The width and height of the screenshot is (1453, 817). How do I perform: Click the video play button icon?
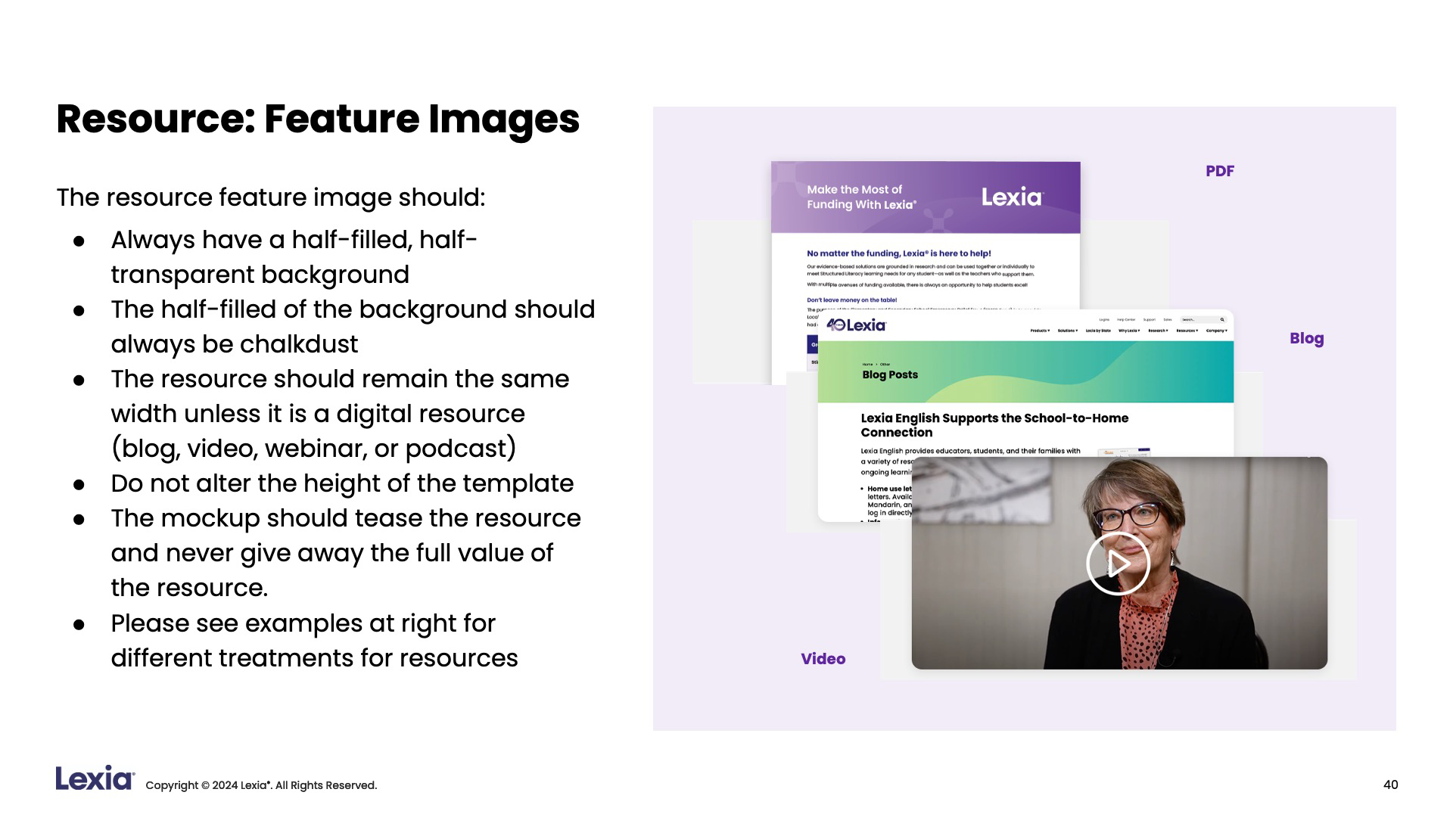[x=1118, y=564]
